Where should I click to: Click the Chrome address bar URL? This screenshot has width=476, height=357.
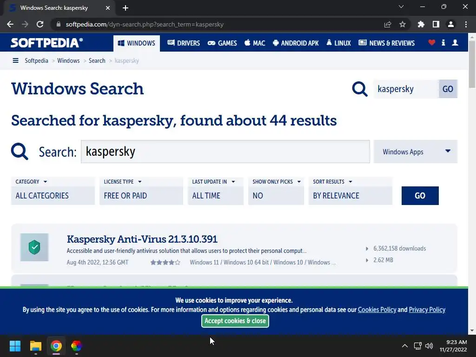tap(145, 24)
